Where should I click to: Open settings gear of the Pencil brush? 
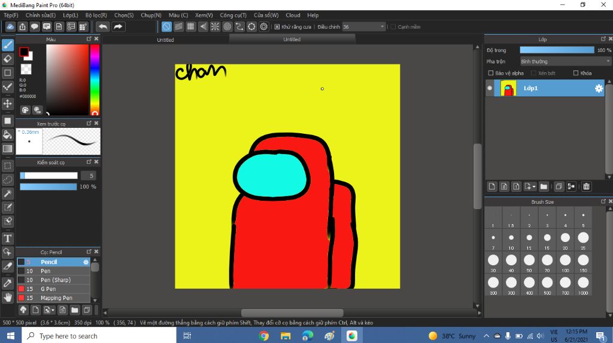tap(86, 262)
